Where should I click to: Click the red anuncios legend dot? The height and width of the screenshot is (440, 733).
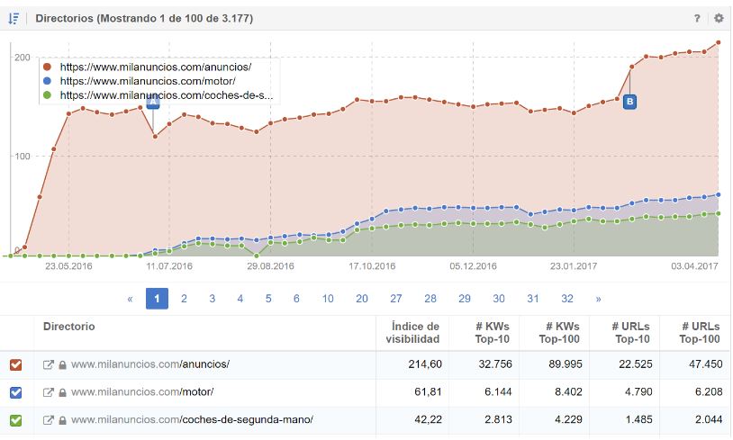pyautogui.click(x=48, y=67)
